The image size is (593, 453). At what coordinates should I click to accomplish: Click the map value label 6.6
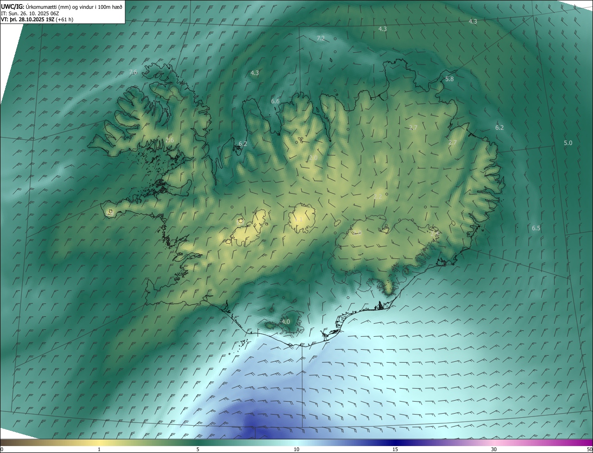point(275,101)
